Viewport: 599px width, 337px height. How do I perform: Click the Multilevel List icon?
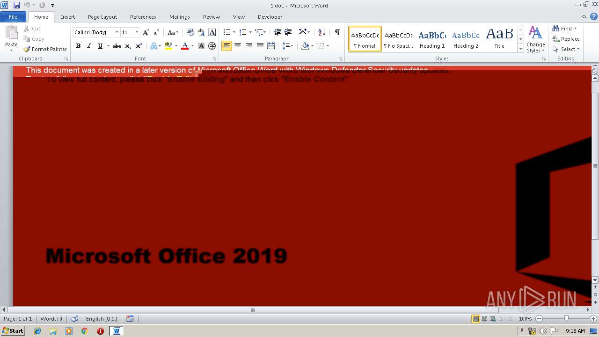(258, 32)
